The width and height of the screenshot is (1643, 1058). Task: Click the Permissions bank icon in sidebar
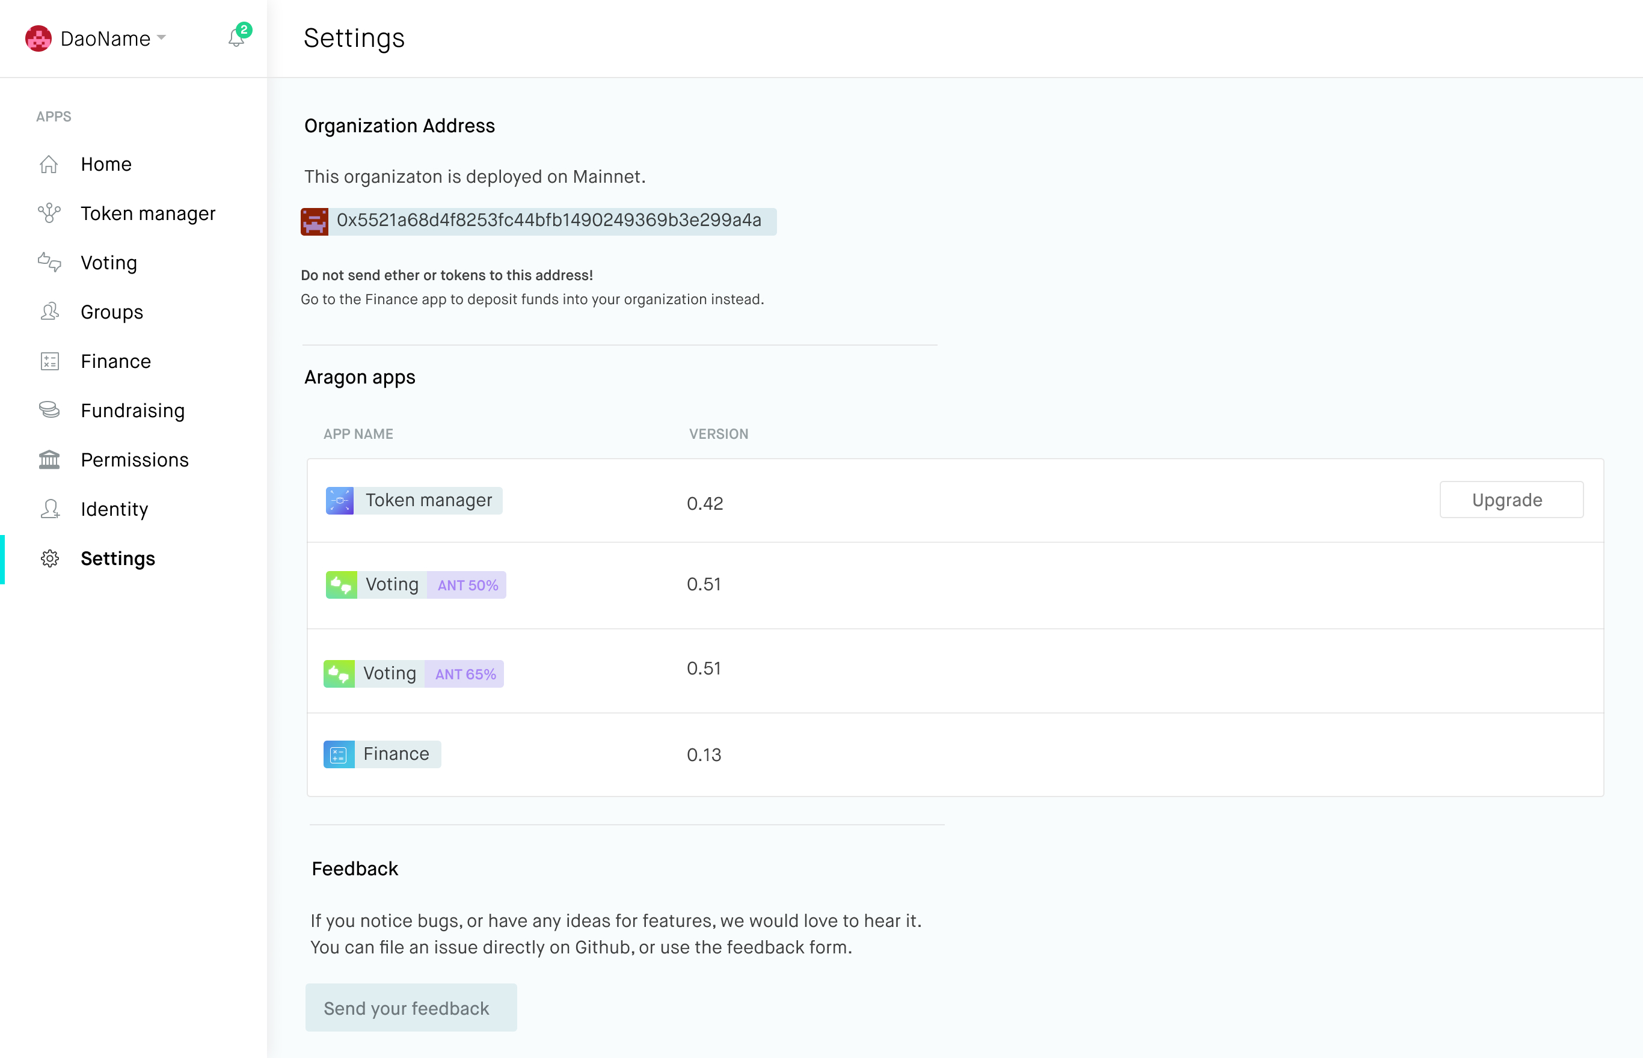tap(49, 460)
